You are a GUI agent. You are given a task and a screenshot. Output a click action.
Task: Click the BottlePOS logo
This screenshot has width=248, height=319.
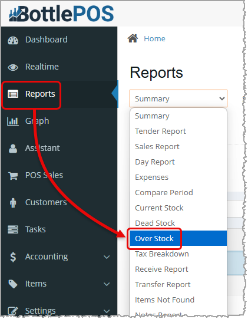click(61, 14)
